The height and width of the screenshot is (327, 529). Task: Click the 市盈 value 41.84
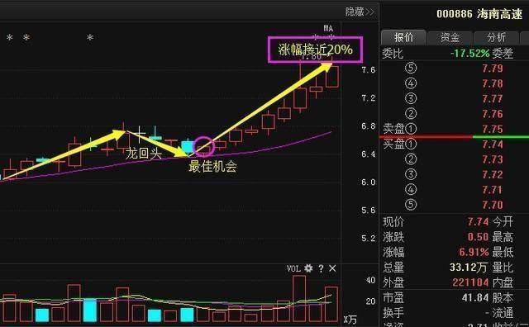click(475, 297)
